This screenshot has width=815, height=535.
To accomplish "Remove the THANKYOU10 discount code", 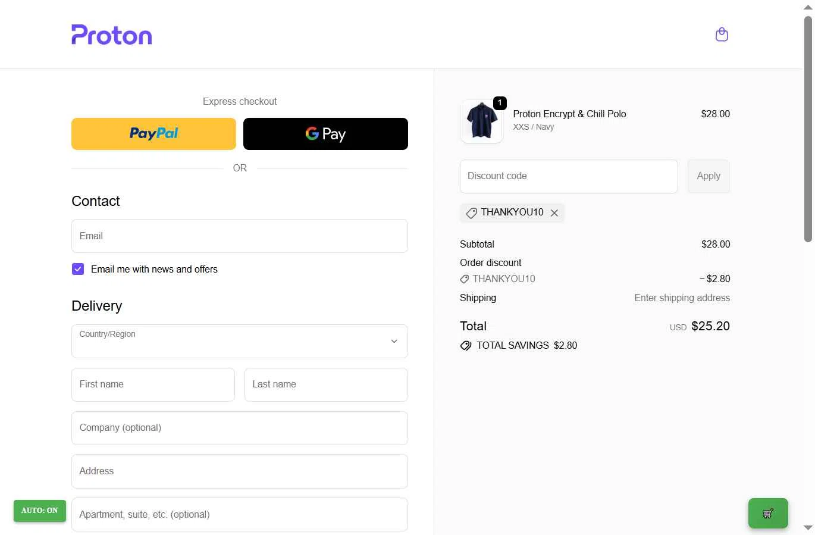I will (554, 213).
